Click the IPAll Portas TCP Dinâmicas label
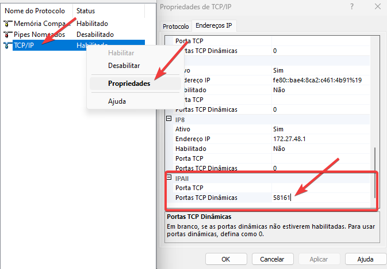 pos(206,198)
